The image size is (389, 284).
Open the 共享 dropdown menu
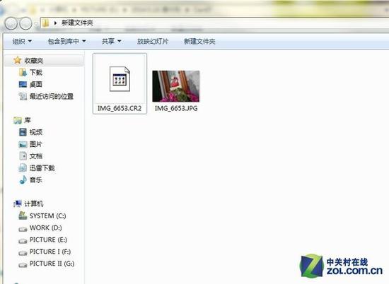pyautogui.click(x=111, y=42)
